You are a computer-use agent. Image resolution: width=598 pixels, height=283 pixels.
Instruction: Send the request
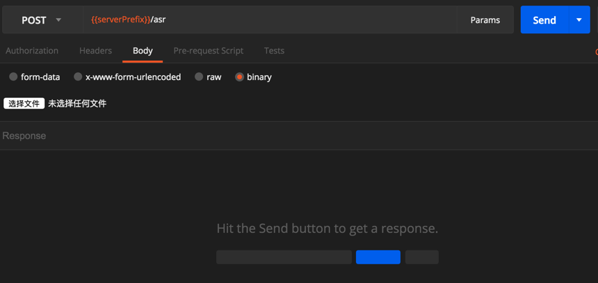(544, 20)
